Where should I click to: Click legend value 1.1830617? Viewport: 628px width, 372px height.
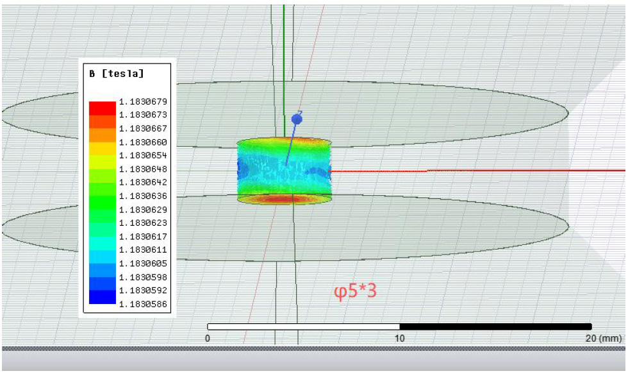tap(143, 236)
